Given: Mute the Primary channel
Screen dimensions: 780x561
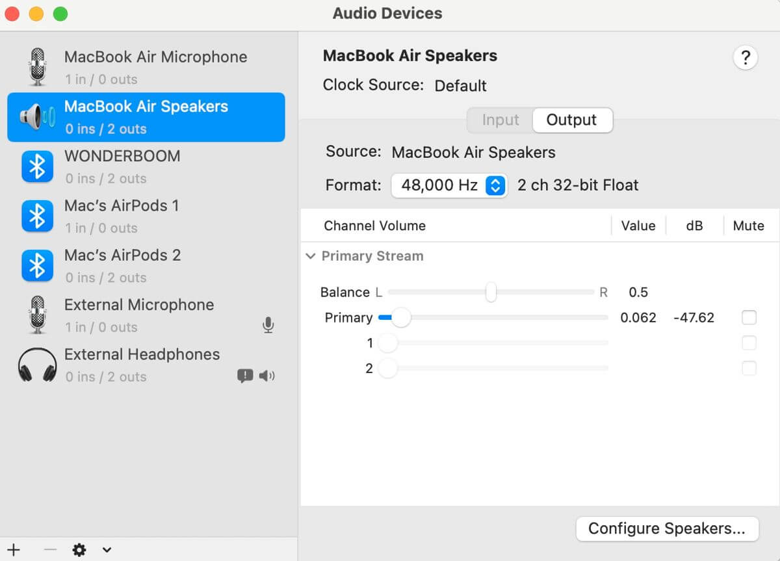Looking at the screenshot, I should coord(749,317).
